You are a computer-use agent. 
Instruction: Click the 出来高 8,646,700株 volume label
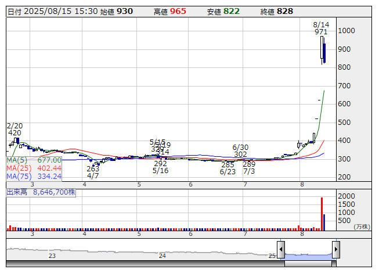41,192
